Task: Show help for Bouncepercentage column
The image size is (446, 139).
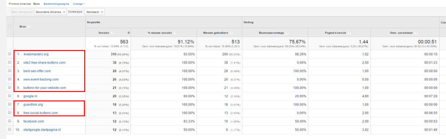Action: (x=287, y=33)
